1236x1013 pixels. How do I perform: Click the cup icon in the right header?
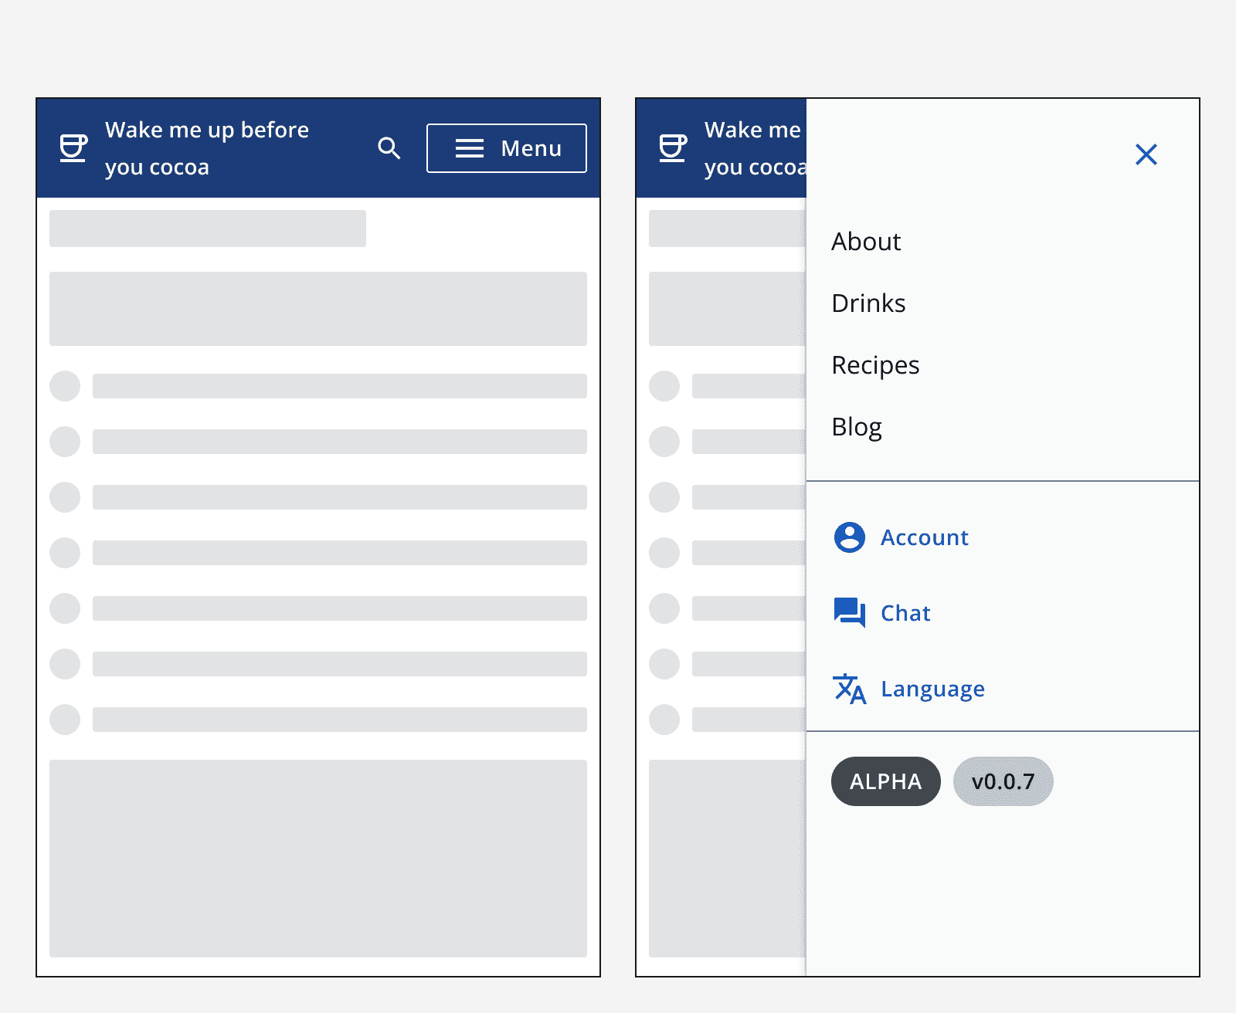click(672, 147)
